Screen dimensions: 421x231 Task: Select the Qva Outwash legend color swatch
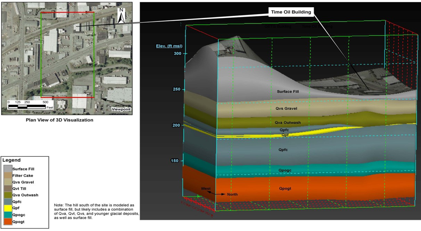[8, 195]
